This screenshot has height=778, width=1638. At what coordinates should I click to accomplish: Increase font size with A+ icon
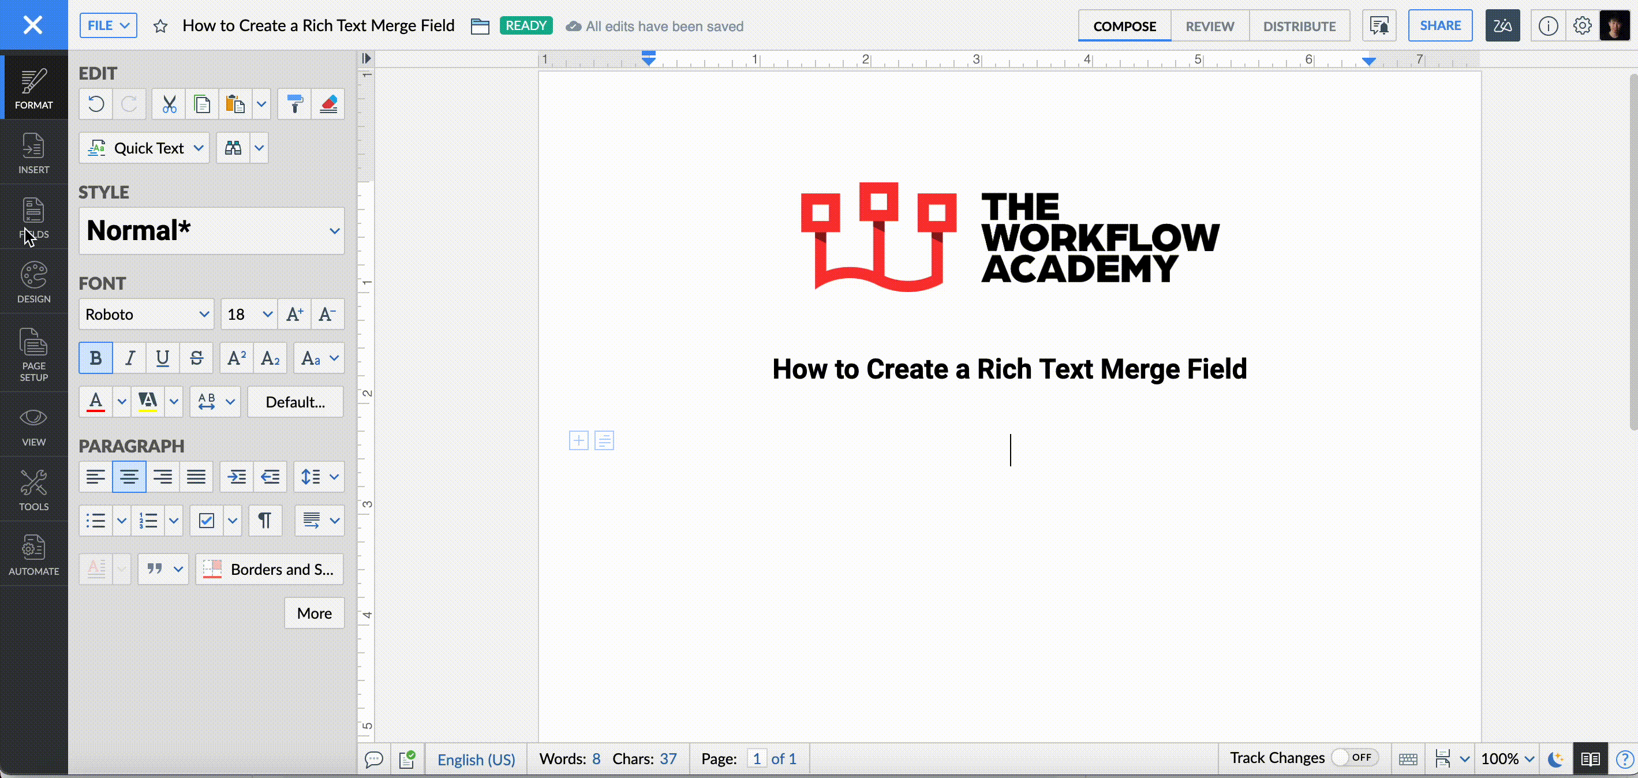[x=294, y=314]
